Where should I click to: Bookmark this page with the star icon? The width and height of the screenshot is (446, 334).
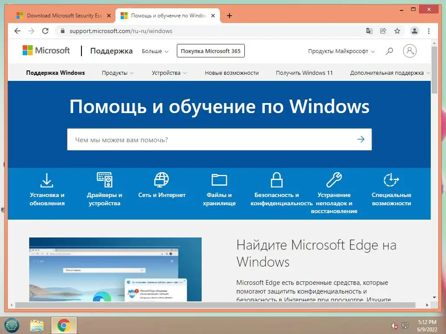(397, 31)
